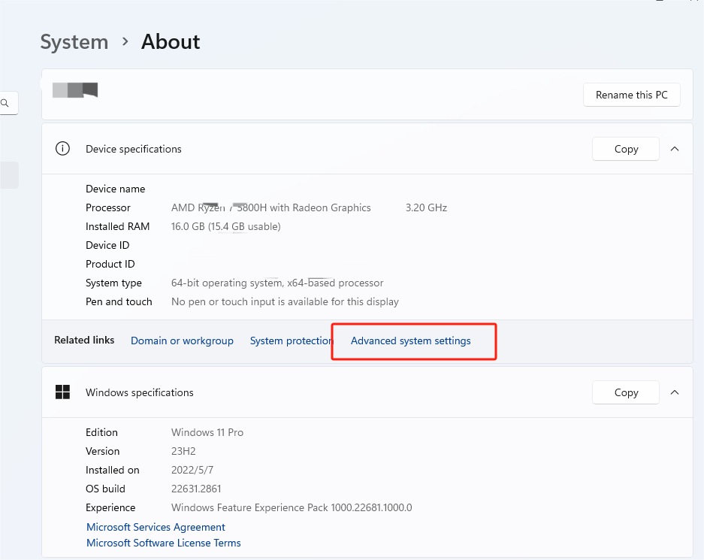Select the Processor name text
This screenshot has height=560, width=704.
click(x=270, y=207)
